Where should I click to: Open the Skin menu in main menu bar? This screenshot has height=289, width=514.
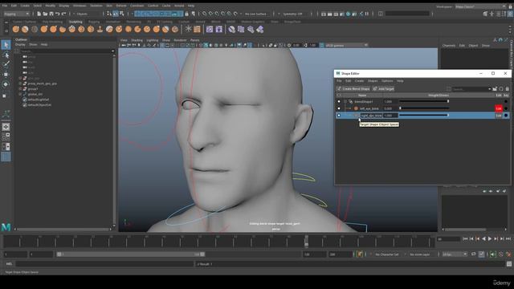109,6
